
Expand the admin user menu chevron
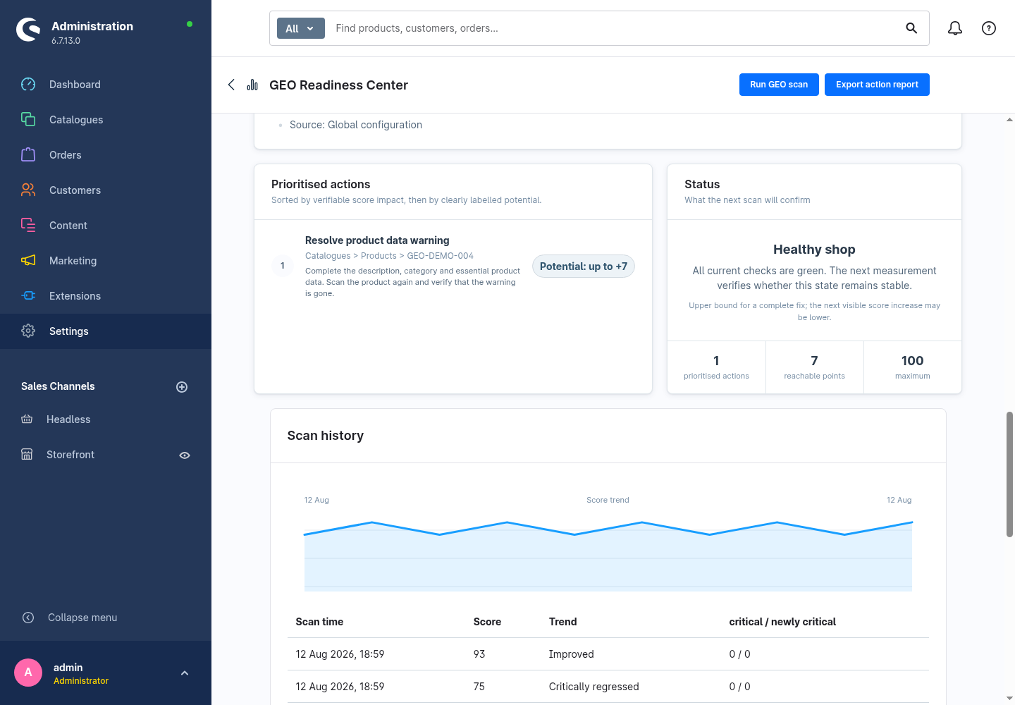(x=185, y=673)
